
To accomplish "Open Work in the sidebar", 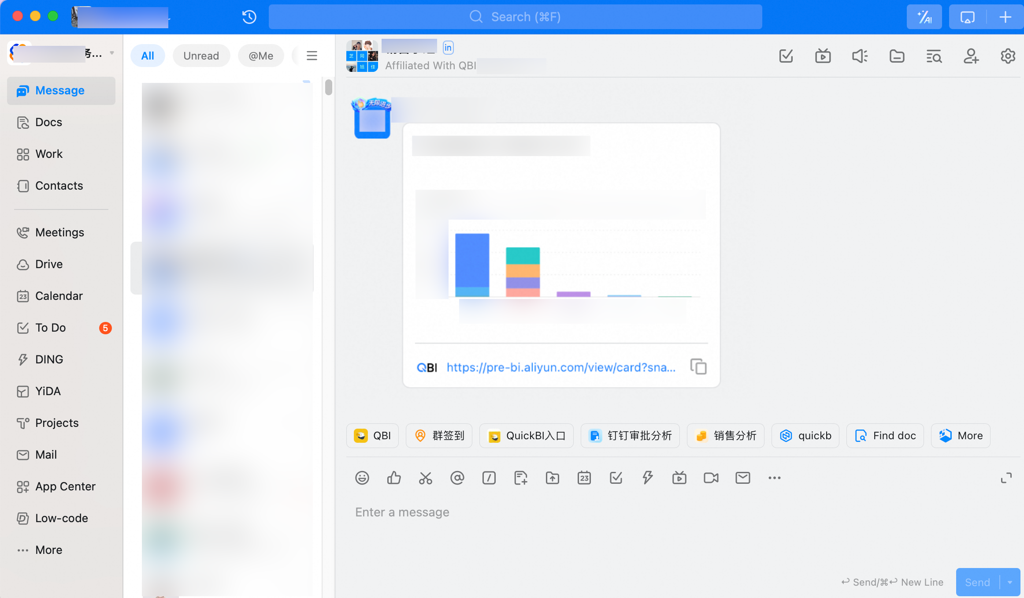I will click(x=61, y=154).
